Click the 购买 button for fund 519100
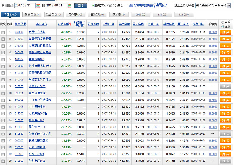Viewport: 236px width, 165px height. 225,120
